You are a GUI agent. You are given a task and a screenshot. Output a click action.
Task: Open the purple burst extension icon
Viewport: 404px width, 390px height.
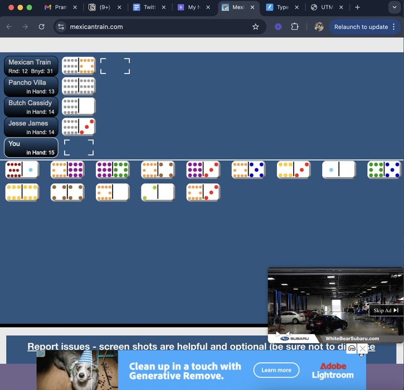(278, 27)
